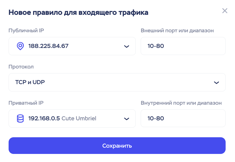Focus the Внешний порт или диапазон field
The height and width of the screenshot is (162, 235).
[x=183, y=46]
